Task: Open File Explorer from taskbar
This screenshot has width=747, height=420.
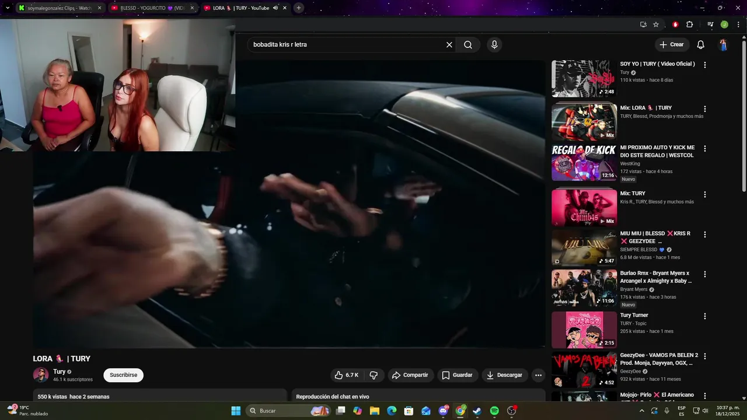Action: point(375,411)
